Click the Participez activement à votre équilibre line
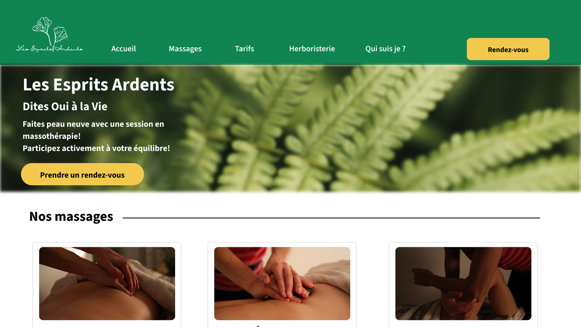Image resolution: width=581 pixels, height=327 pixels. [x=96, y=148]
